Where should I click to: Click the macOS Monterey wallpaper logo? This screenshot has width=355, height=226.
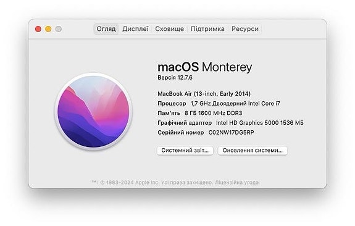click(93, 111)
